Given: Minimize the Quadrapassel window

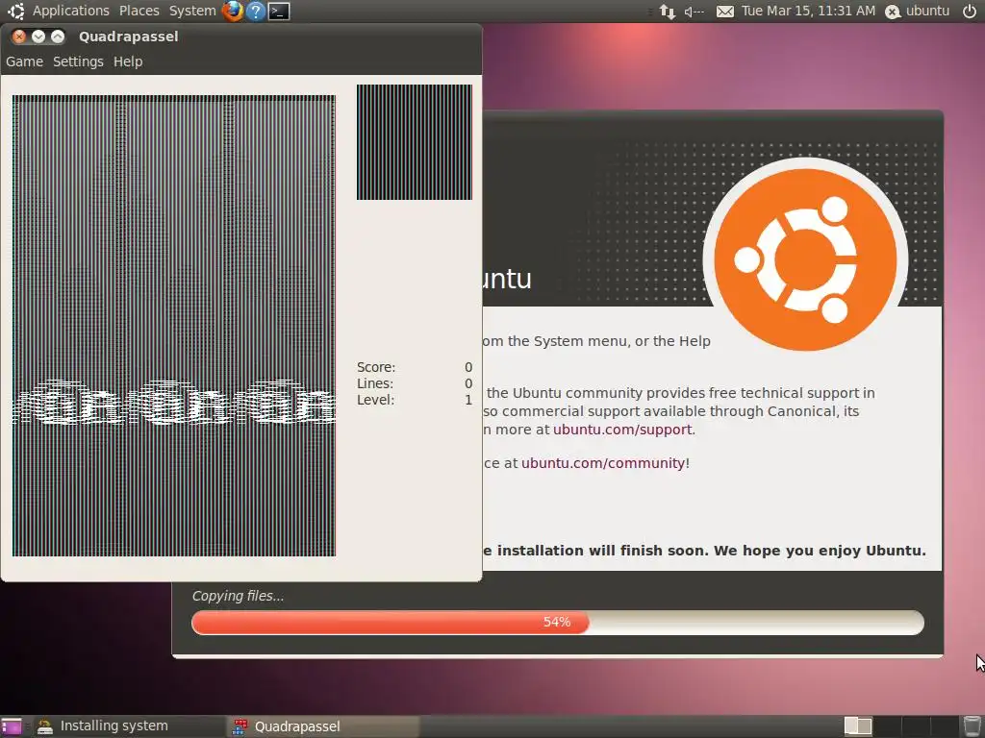Looking at the screenshot, I should point(38,37).
